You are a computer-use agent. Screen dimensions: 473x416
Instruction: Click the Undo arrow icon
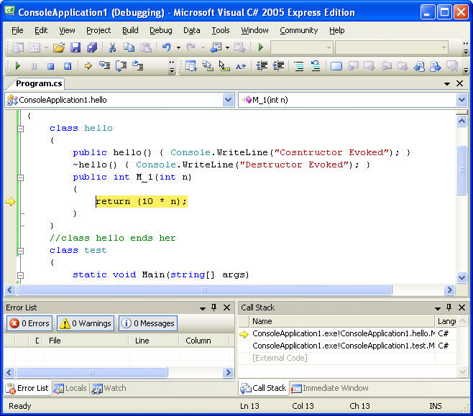[166, 47]
